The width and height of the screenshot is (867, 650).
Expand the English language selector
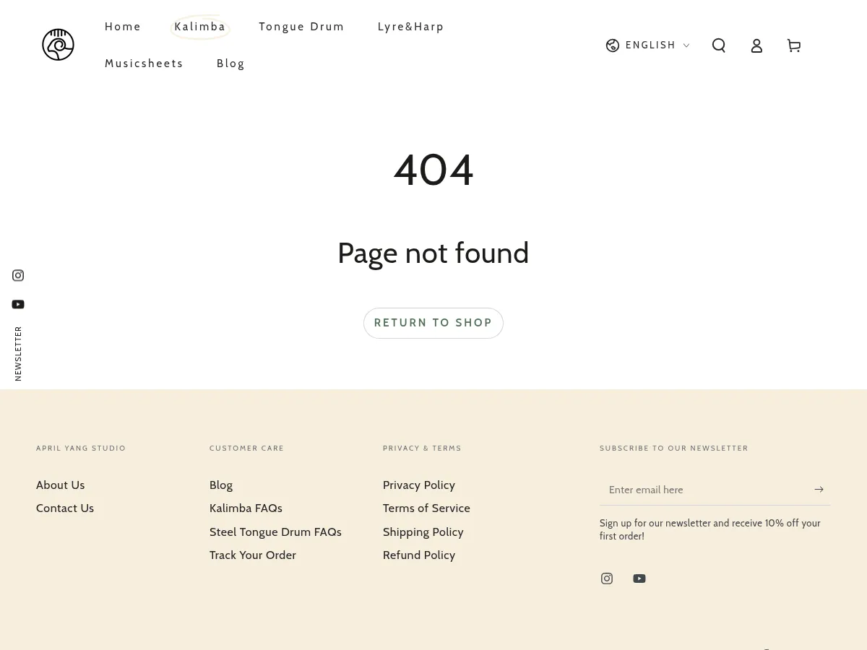point(647,45)
